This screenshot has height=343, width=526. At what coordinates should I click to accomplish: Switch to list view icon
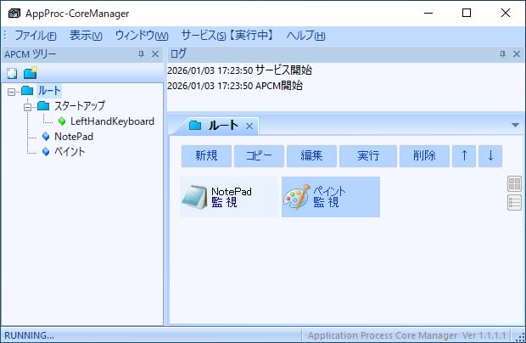click(513, 202)
